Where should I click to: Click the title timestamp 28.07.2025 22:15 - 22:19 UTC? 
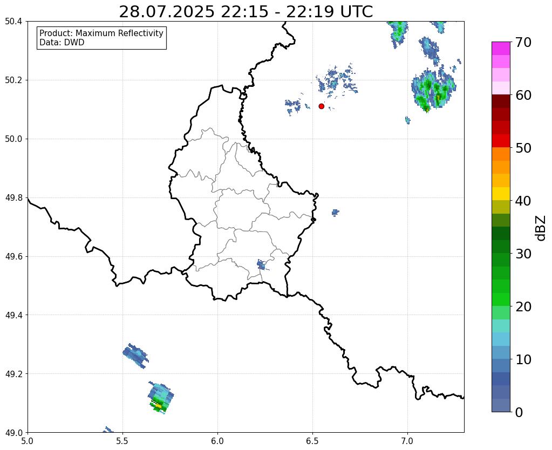(x=246, y=12)
